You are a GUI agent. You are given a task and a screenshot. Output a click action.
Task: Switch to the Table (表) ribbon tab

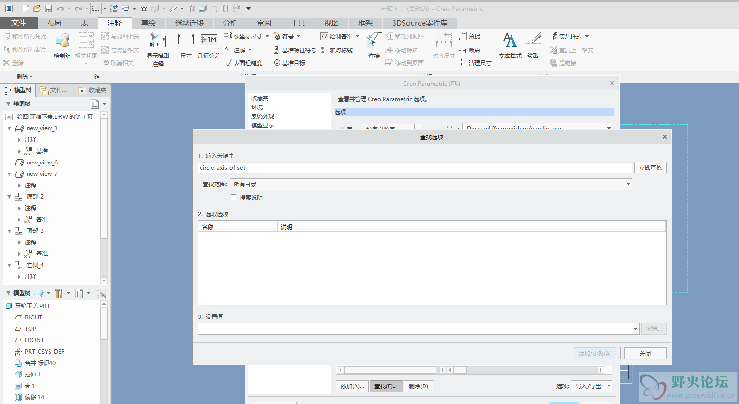[84, 23]
